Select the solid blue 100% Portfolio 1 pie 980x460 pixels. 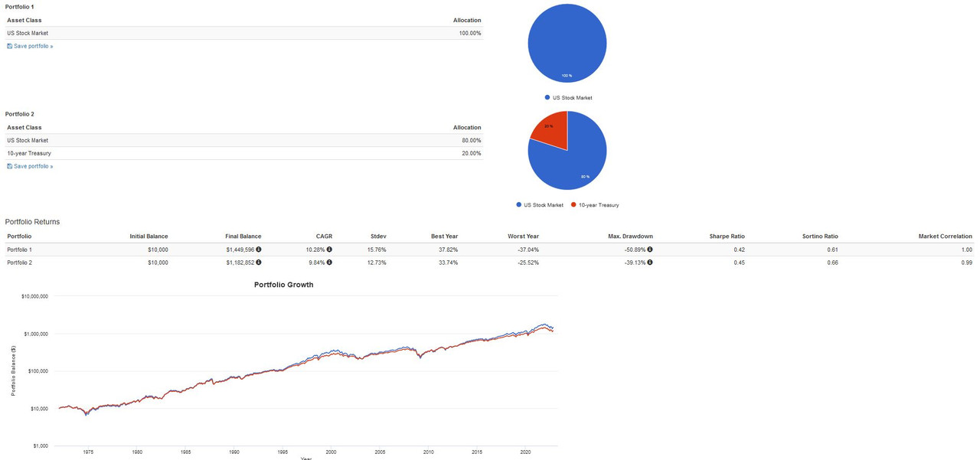pyautogui.click(x=567, y=44)
